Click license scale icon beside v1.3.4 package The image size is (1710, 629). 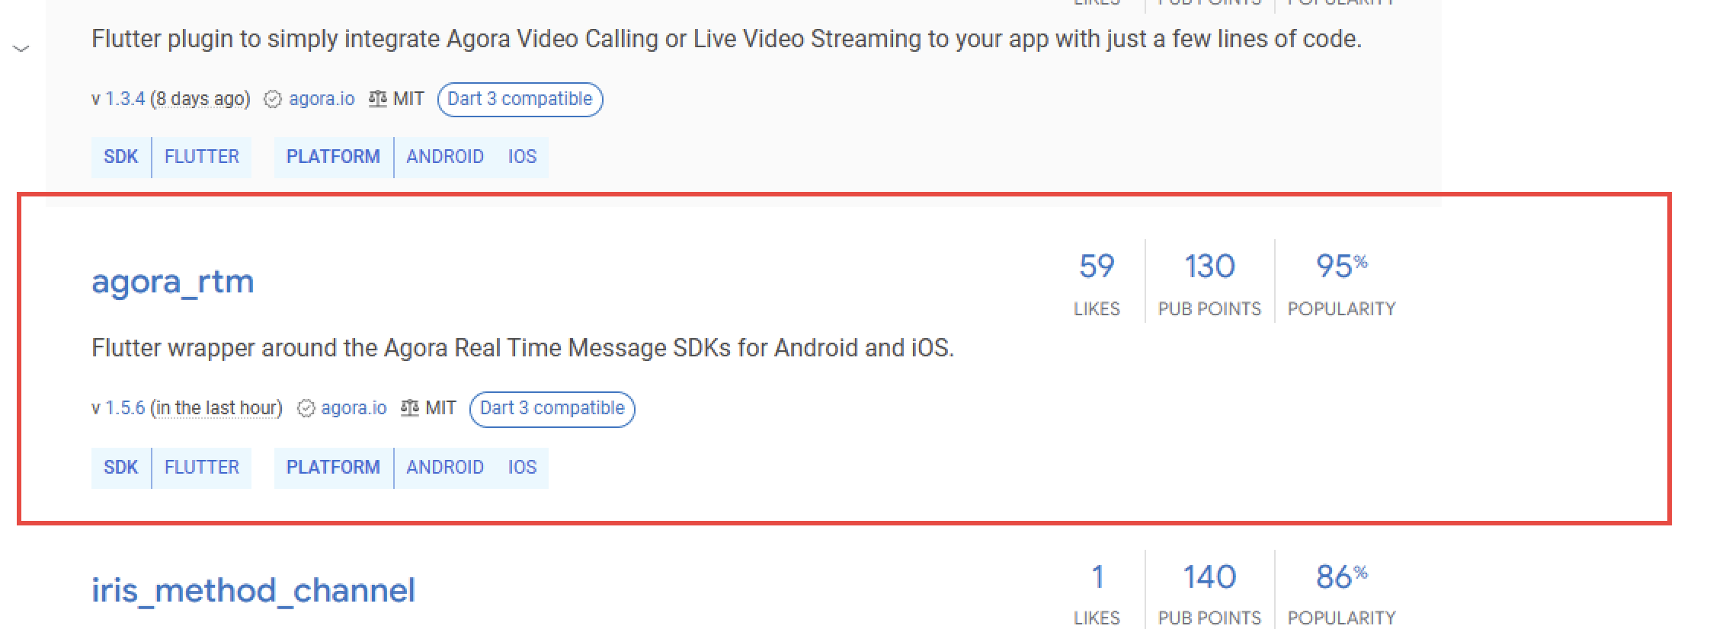377,100
